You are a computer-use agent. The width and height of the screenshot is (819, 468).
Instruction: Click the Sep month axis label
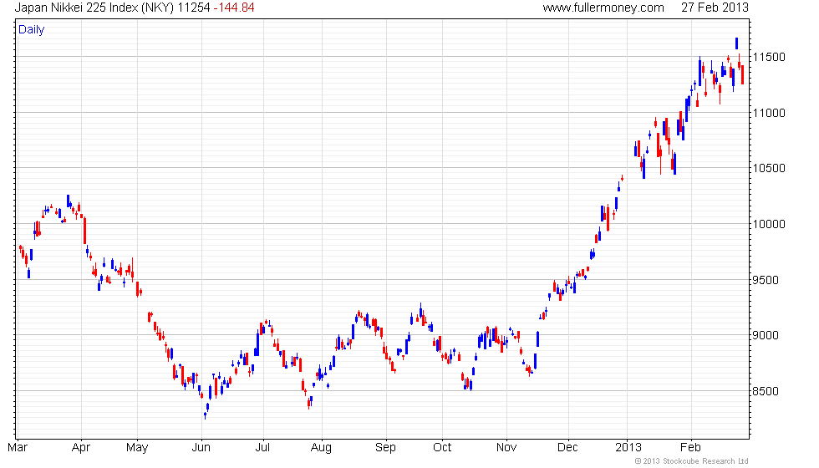[385, 448]
